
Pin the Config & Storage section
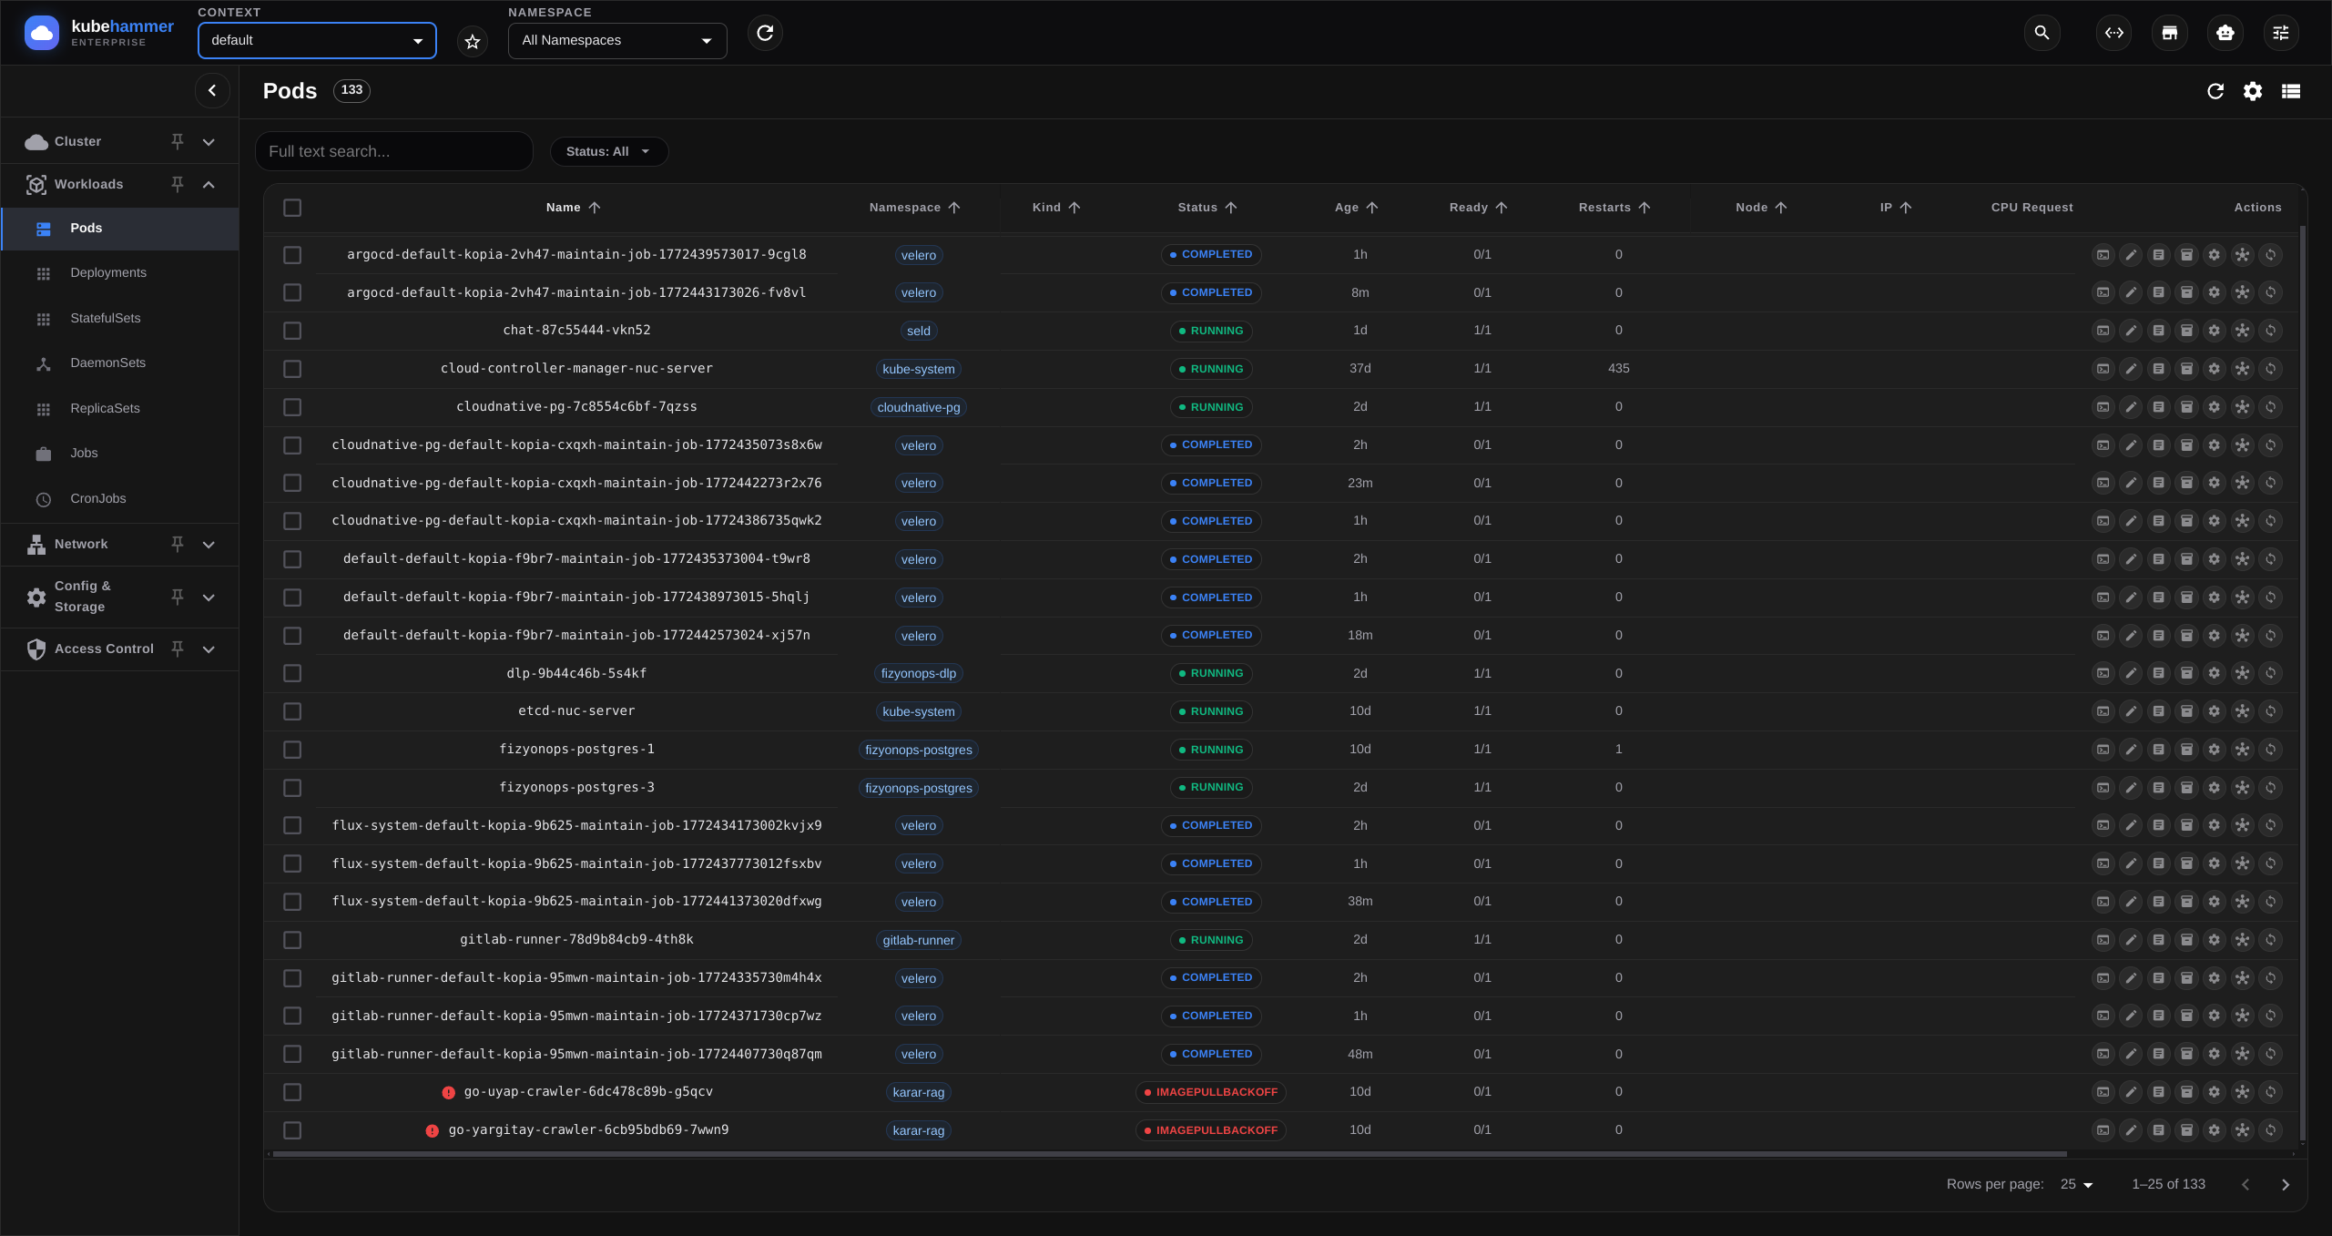[x=178, y=597]
